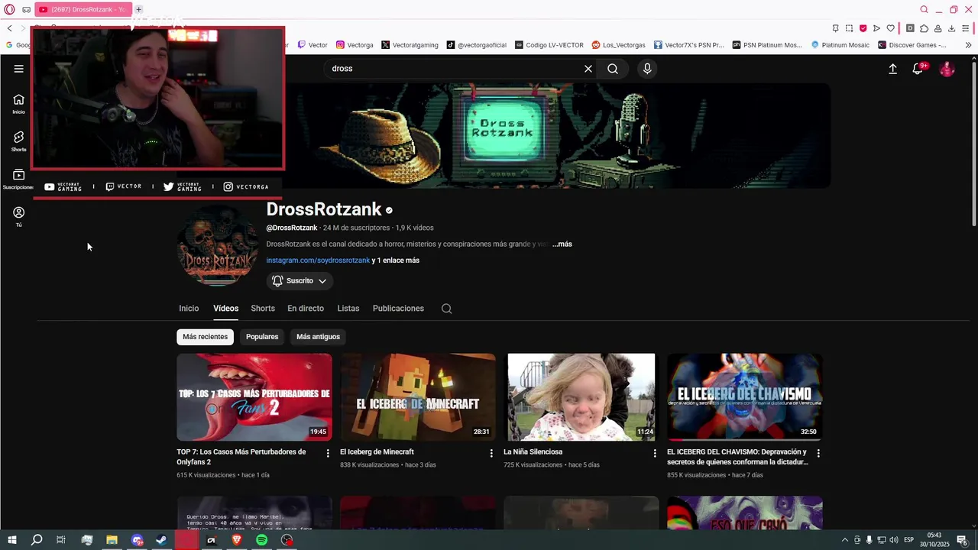The image size is (978, 550).
Task: Open instagram.com/soydrossrotzank link
Action: 318,260
